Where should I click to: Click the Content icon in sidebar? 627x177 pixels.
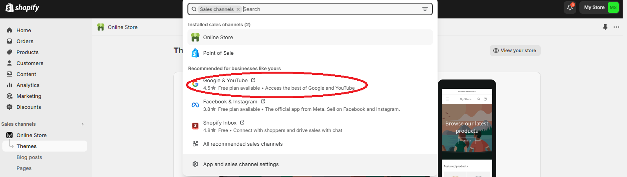tap(9, 74)
